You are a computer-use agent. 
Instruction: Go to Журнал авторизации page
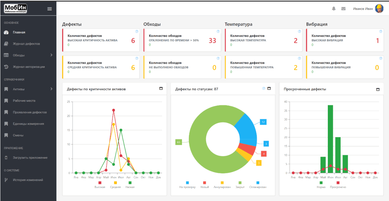pos(29,67)
